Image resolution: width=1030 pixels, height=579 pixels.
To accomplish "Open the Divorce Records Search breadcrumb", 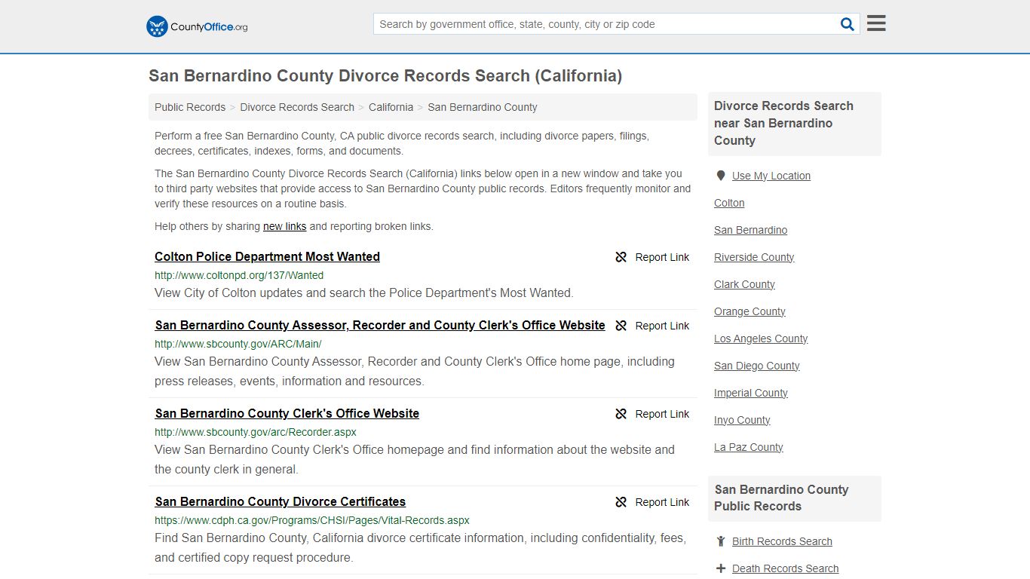I will (x=297, y=107).
